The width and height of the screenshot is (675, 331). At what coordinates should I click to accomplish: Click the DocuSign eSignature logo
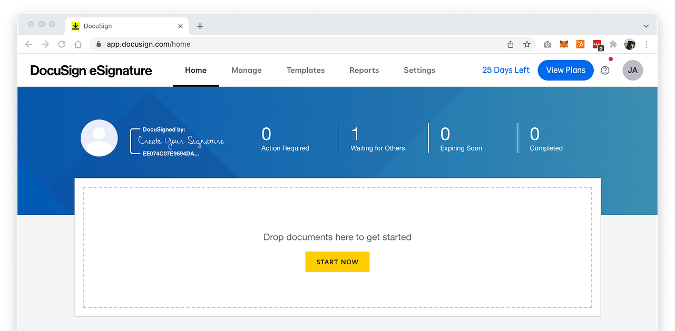(x=91, y=71)
